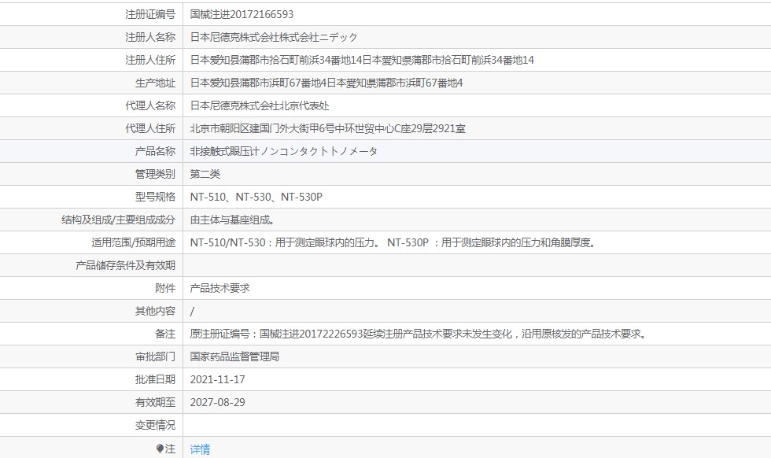Select attachment value 产品技术要求
The height and width of the screenshot is (458, 771).
point(219,288)
